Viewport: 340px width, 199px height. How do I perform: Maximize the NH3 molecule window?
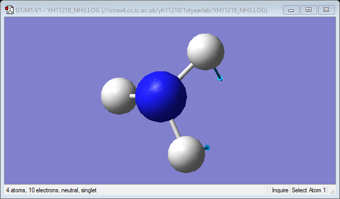[x=308, y=10]
